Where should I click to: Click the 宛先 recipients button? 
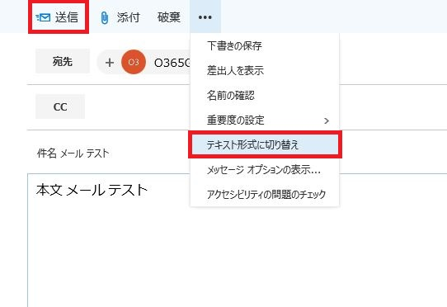pyautogui.click(x=63, y=61)
